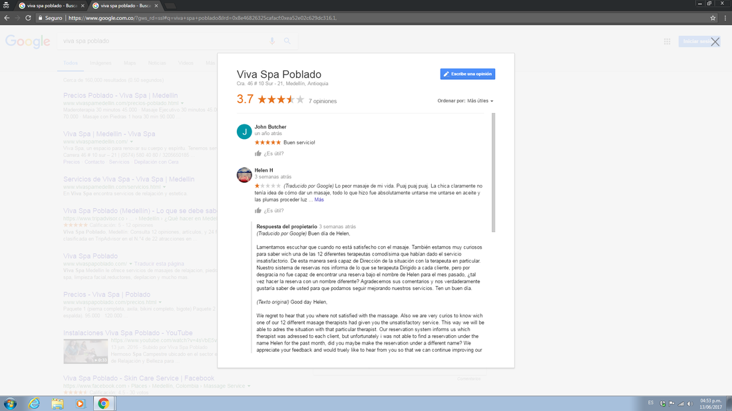732x411 pixels.
Task: Click the pencil icon on write-review button
Action: pyautogui.click(x=447, y=74)
